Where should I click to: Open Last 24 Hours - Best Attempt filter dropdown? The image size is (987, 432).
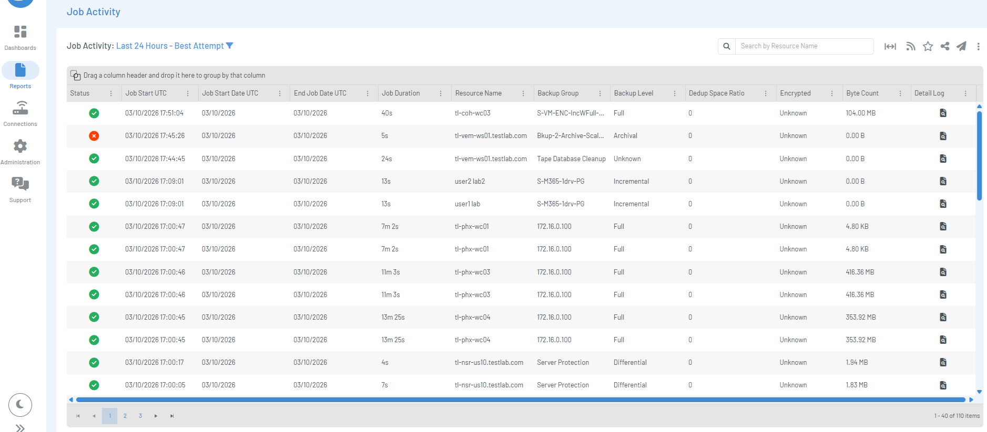pos(175,46)
